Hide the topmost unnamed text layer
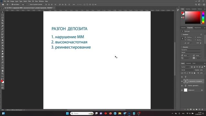The image size is (206, 116). pyautogui.click(x=182, y=77)
